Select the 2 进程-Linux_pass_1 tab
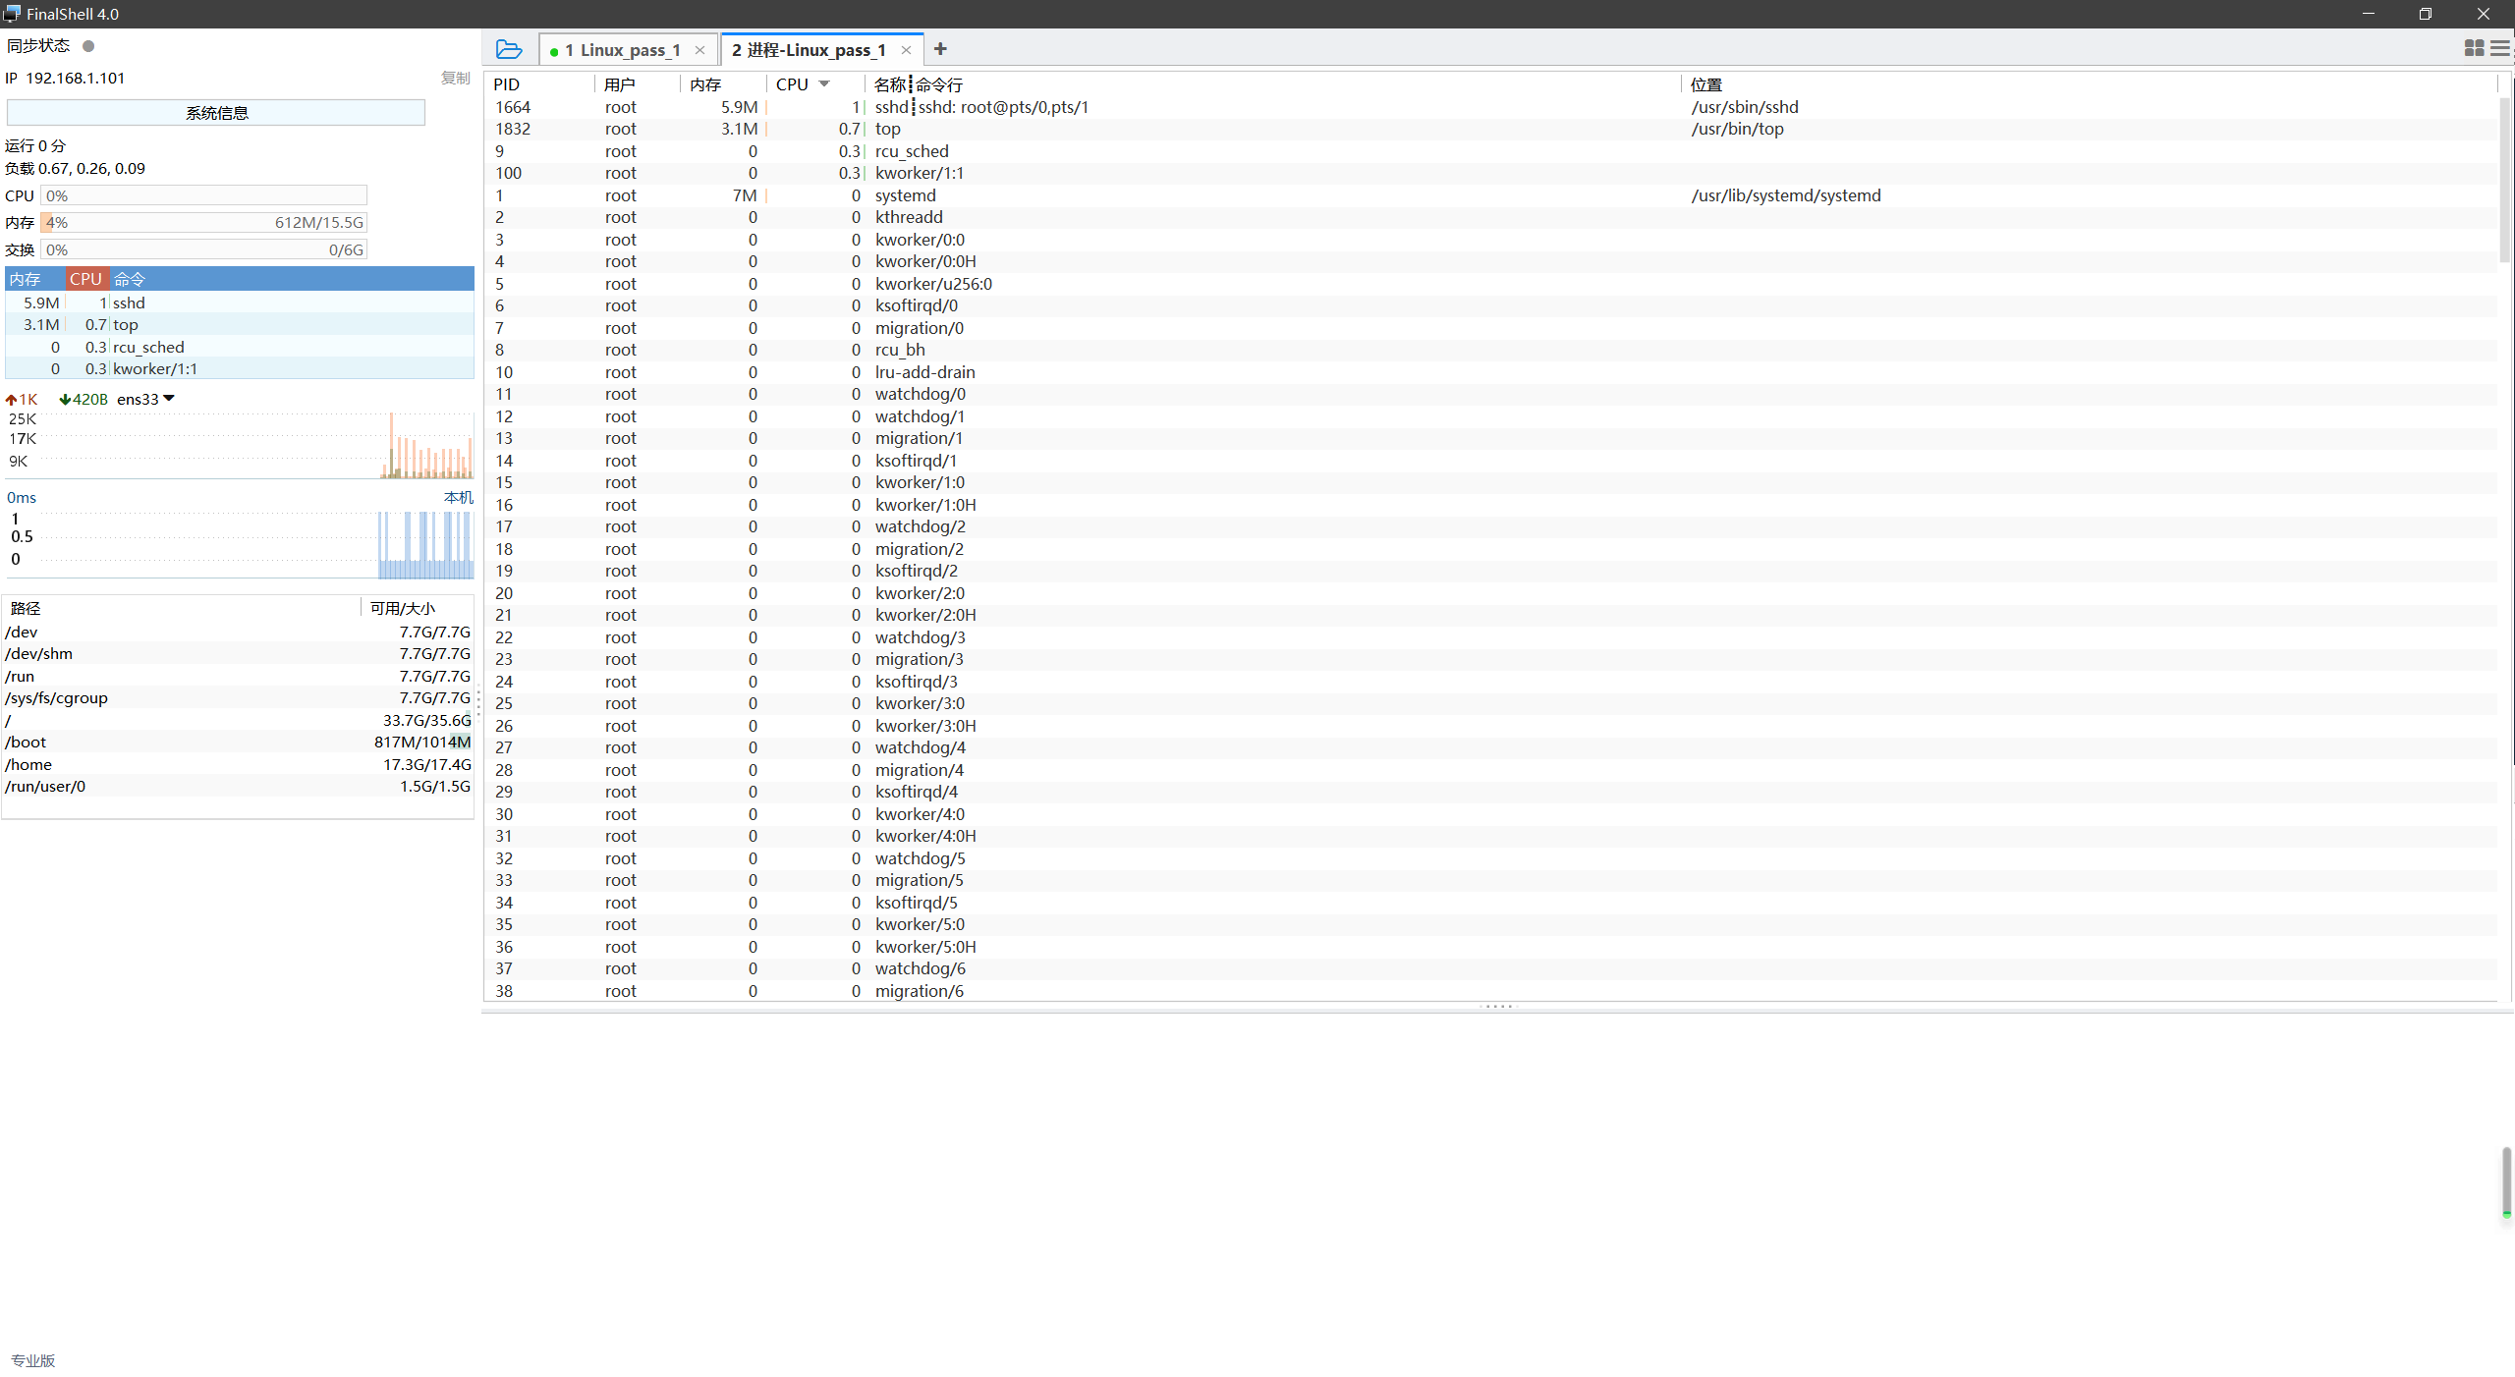Image resolution: width=2515 pixels, height=1377 pixels. [809, 50]
